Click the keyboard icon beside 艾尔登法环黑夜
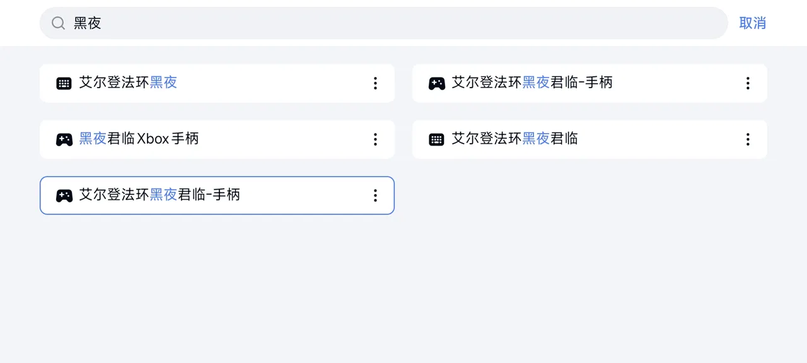The image size is (807, 363). [x=64, y=83]
